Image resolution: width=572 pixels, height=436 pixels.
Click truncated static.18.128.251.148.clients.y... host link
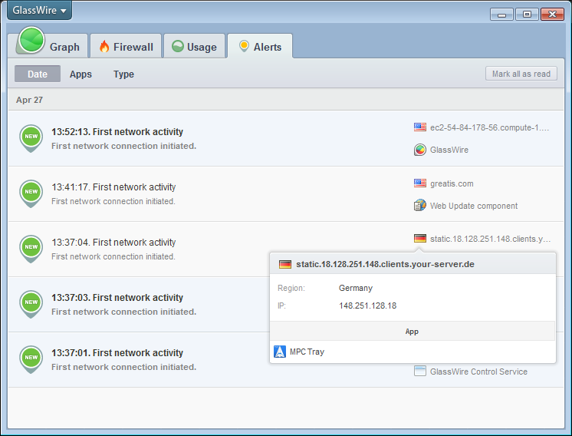[x=490, y=239]
